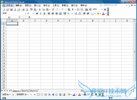
Task: Click the New workbook icon
Action: tap(4, 9)
